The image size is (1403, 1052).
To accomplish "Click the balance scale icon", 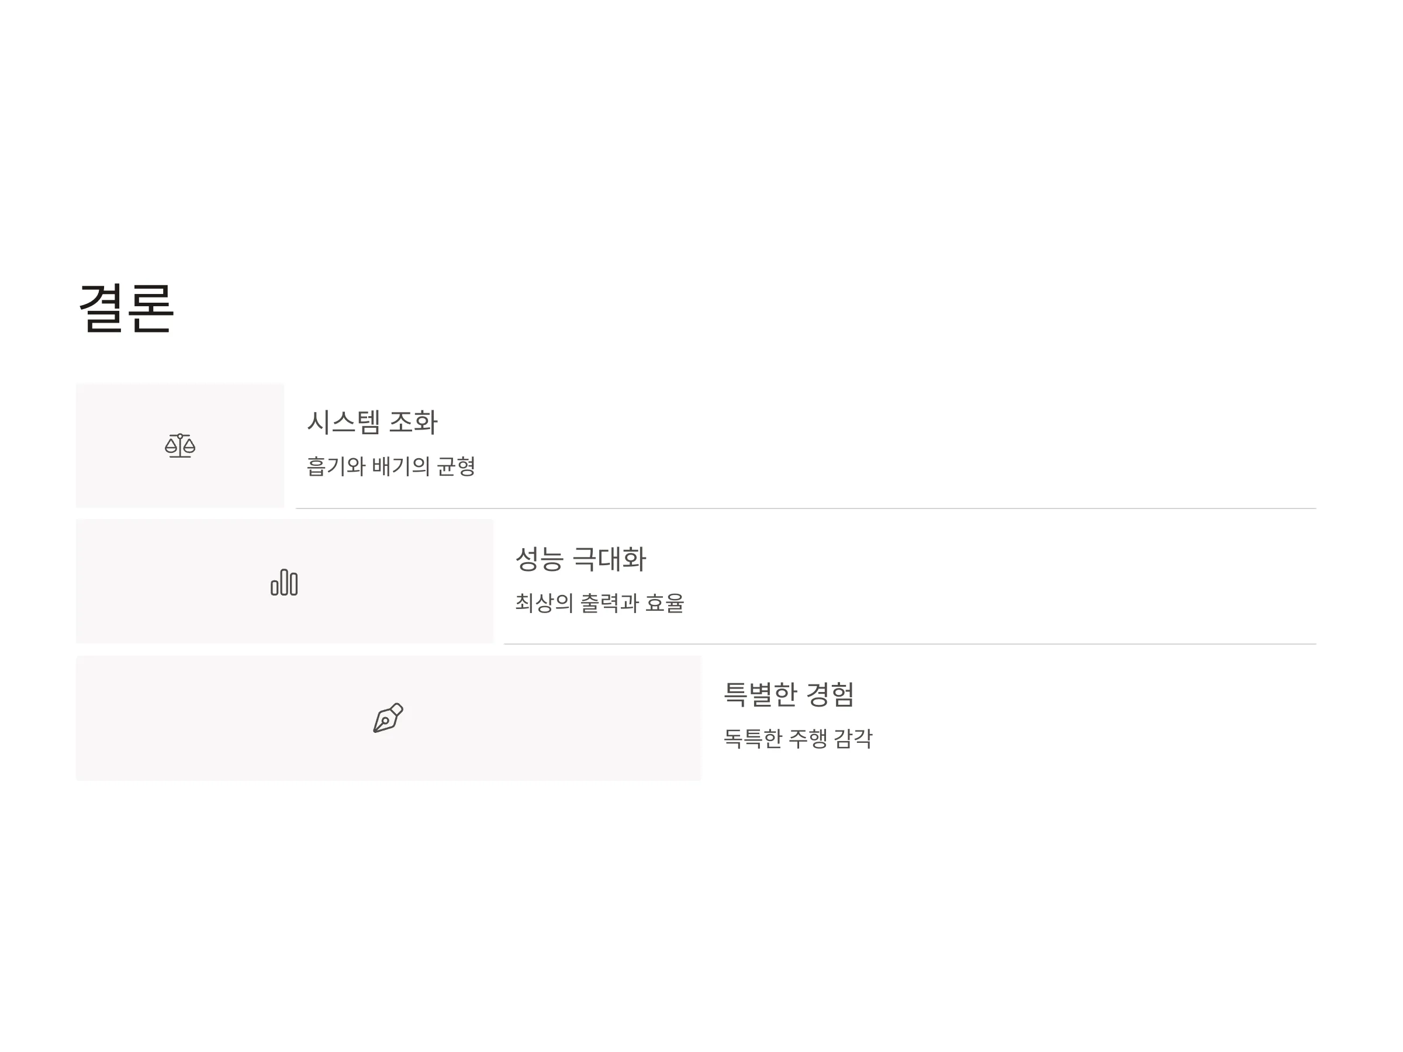I will pos(180,446).
